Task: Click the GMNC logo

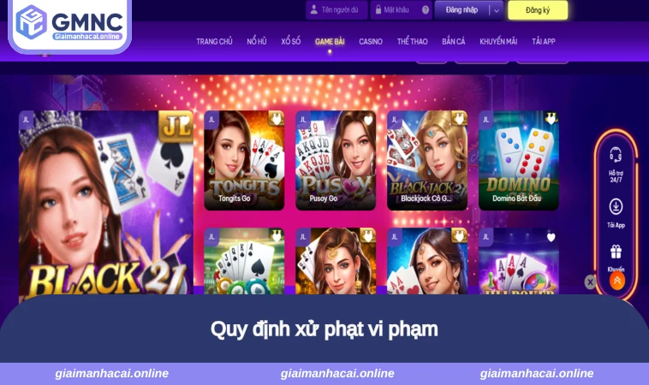Action: click(69, 23)
